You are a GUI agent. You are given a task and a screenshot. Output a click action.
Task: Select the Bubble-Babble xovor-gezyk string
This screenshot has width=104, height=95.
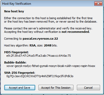[x=51, y=66]
